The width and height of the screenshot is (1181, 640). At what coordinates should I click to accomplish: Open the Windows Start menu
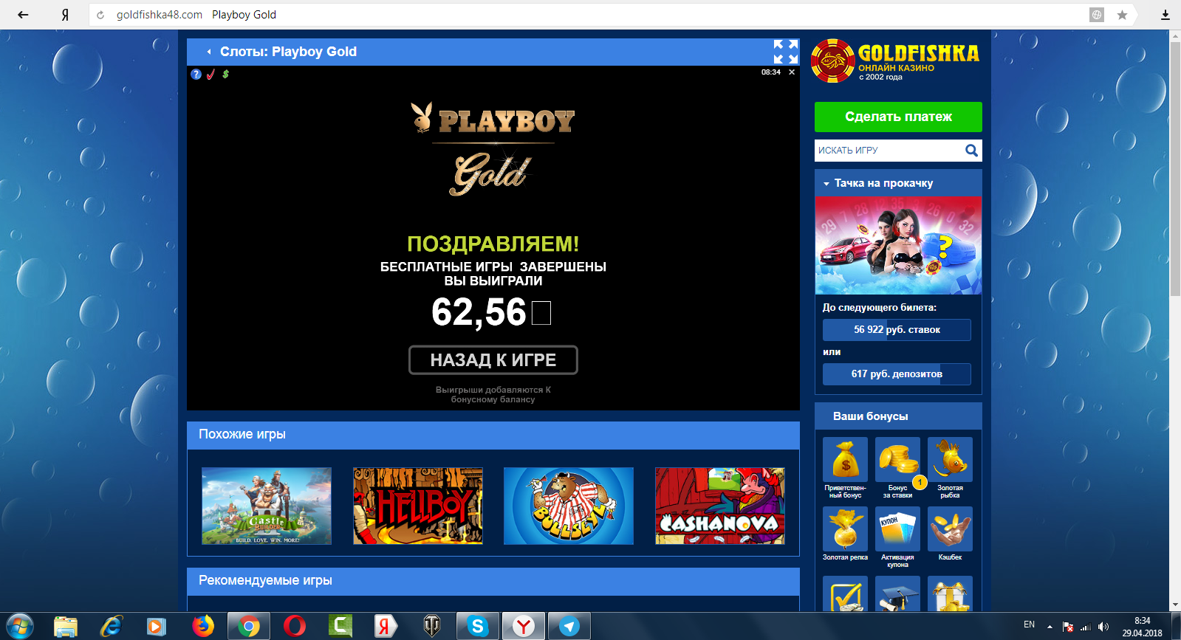click(19, 627)
